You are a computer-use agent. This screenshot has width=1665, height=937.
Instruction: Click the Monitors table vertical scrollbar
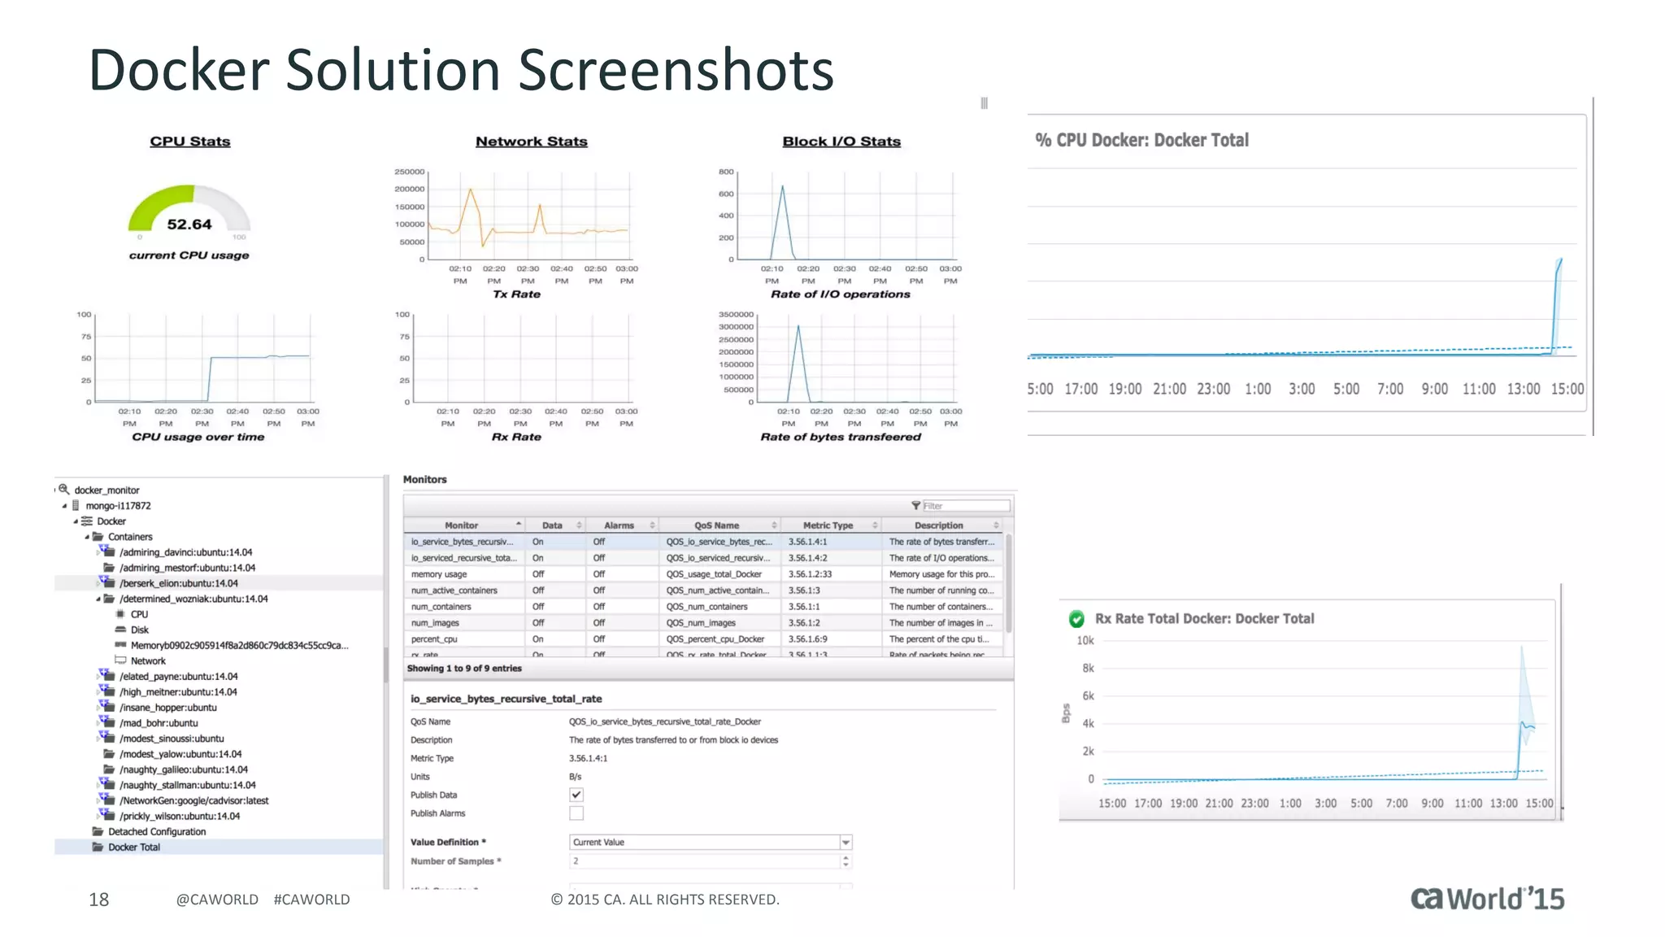1009,583
